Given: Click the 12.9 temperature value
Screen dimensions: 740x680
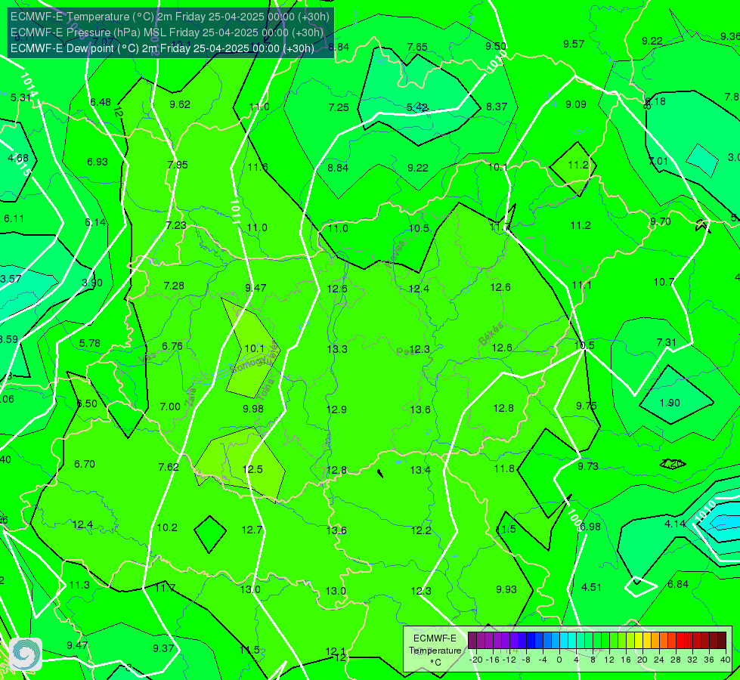Looking at the screenshot, I should [x=336, y=410].
